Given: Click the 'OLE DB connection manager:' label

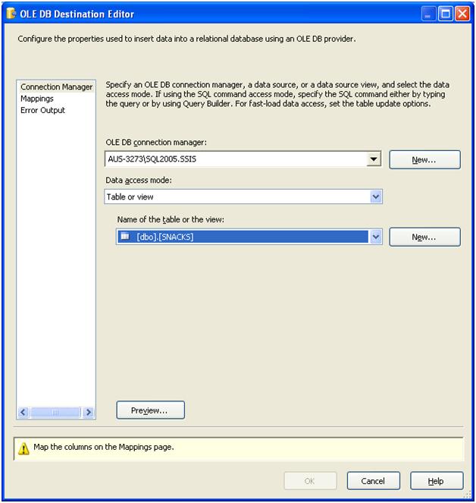Looking at the screenshot, I should 156,142.
